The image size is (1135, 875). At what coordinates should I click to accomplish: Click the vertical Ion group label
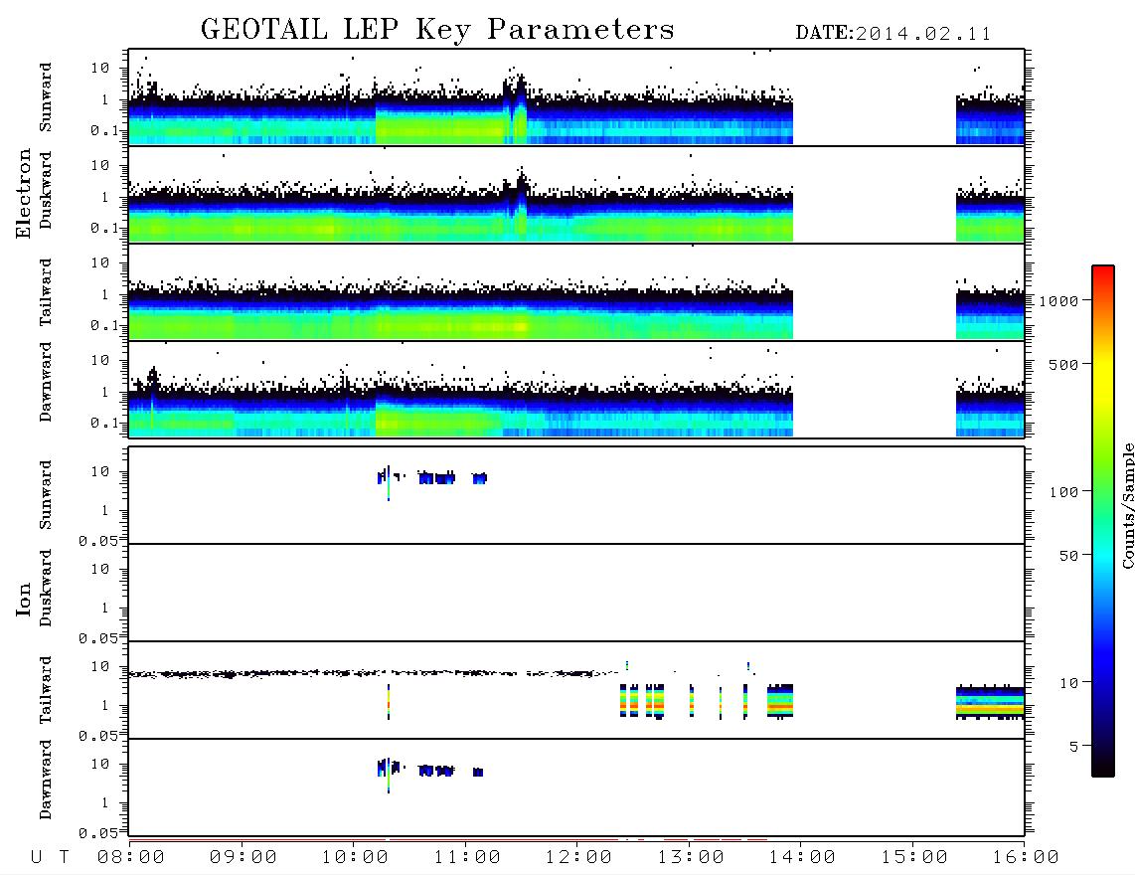click(x=24, y=599)
